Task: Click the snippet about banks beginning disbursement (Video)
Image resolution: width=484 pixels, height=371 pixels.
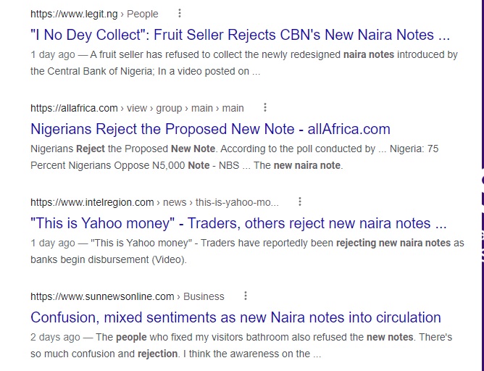Action: point(246,251)
